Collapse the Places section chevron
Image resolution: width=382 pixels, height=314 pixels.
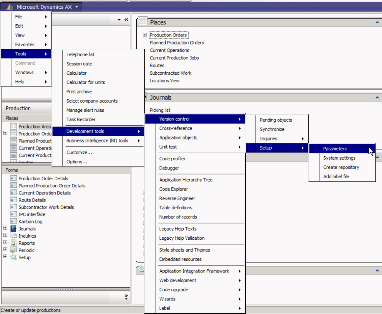point(377,22)
